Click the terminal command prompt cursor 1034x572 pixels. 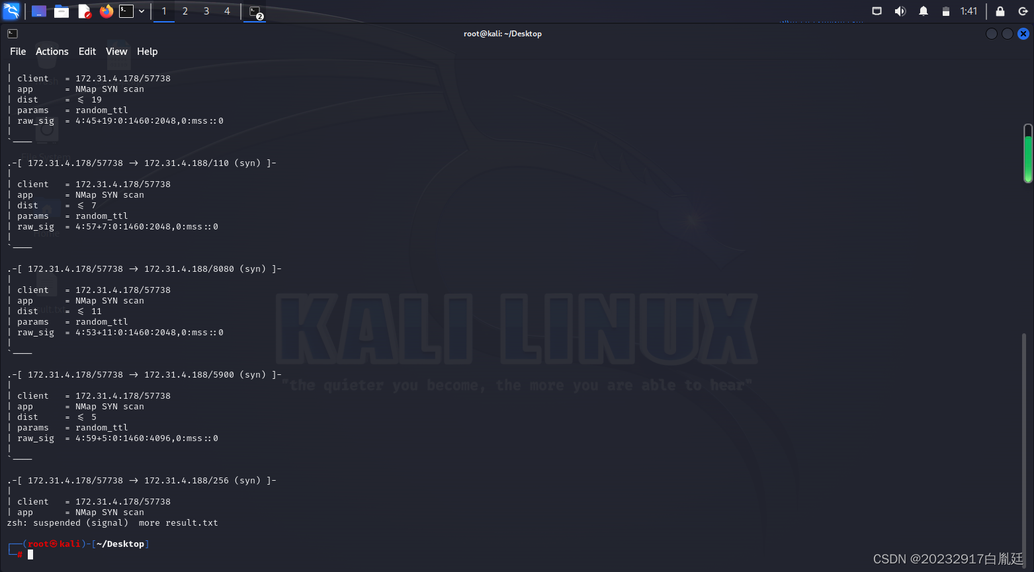coord(30,555)
